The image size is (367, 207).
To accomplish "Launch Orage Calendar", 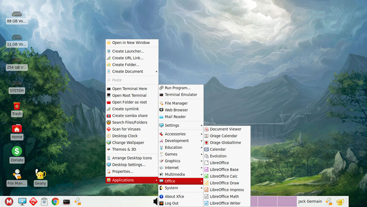I will 227,136.
